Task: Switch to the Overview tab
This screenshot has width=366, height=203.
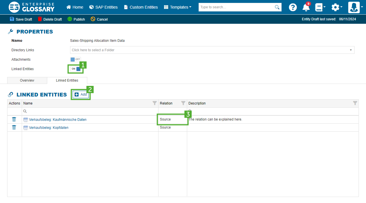Action: click(27, 80)
